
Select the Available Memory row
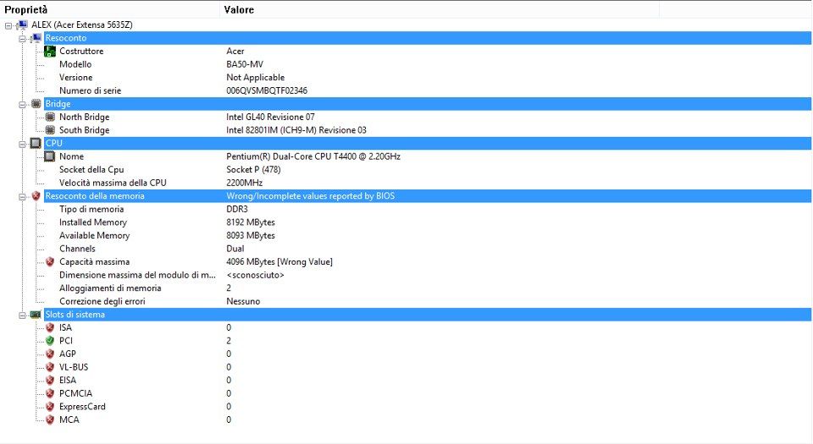tap(94, 235)
